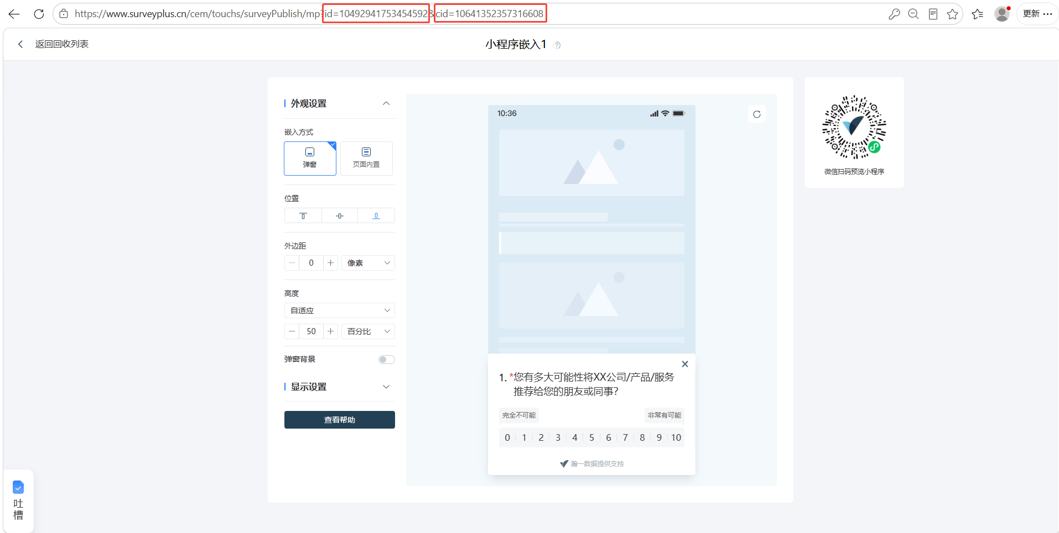Select score 0 in the NPS scale
This screenshot has height=533, width=1059.
click(x=507, y=437)
